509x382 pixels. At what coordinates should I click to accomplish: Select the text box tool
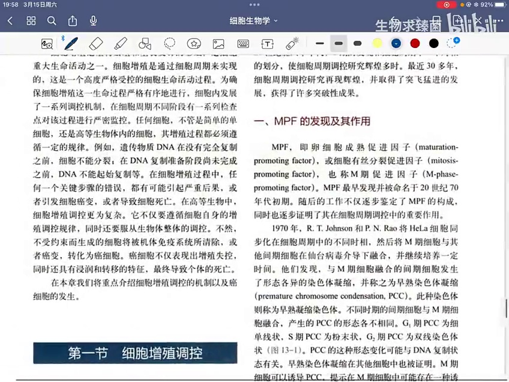pyautogui.click(x=268, y=44)
